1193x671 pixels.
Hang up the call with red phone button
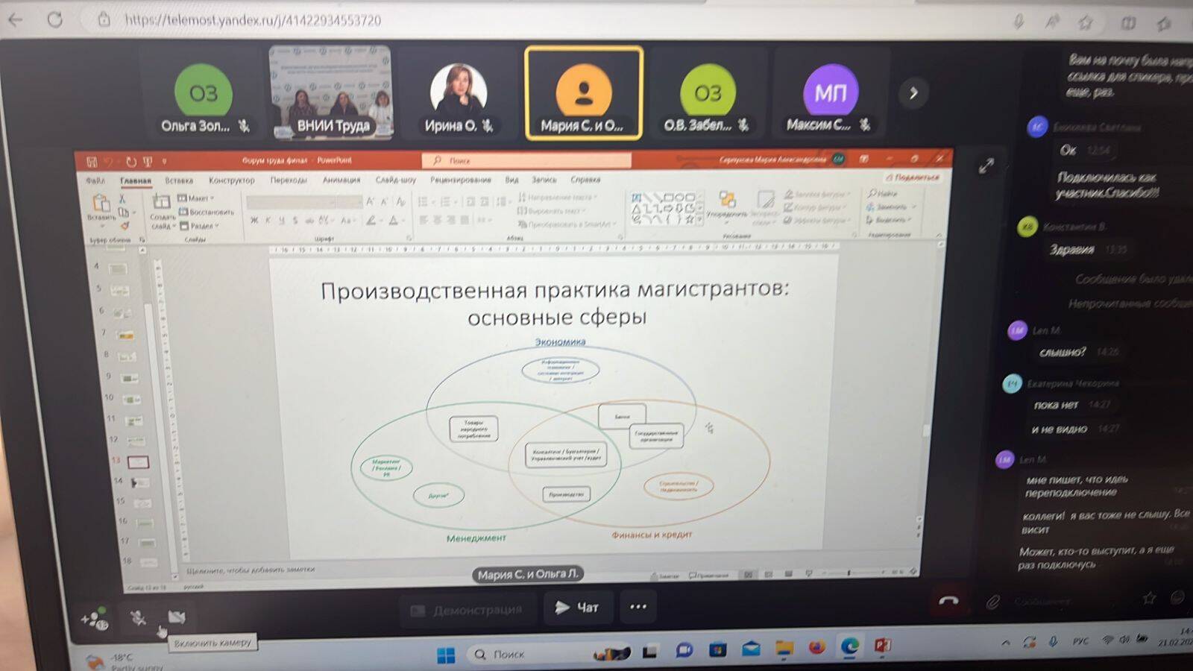click(948, 601)
